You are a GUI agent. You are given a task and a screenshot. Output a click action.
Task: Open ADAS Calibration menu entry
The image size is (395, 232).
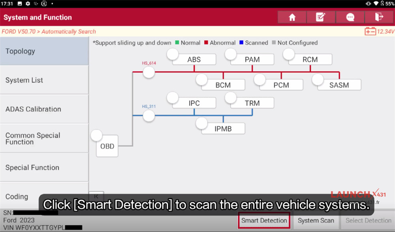pyautogui.click(x=44, y=109)
